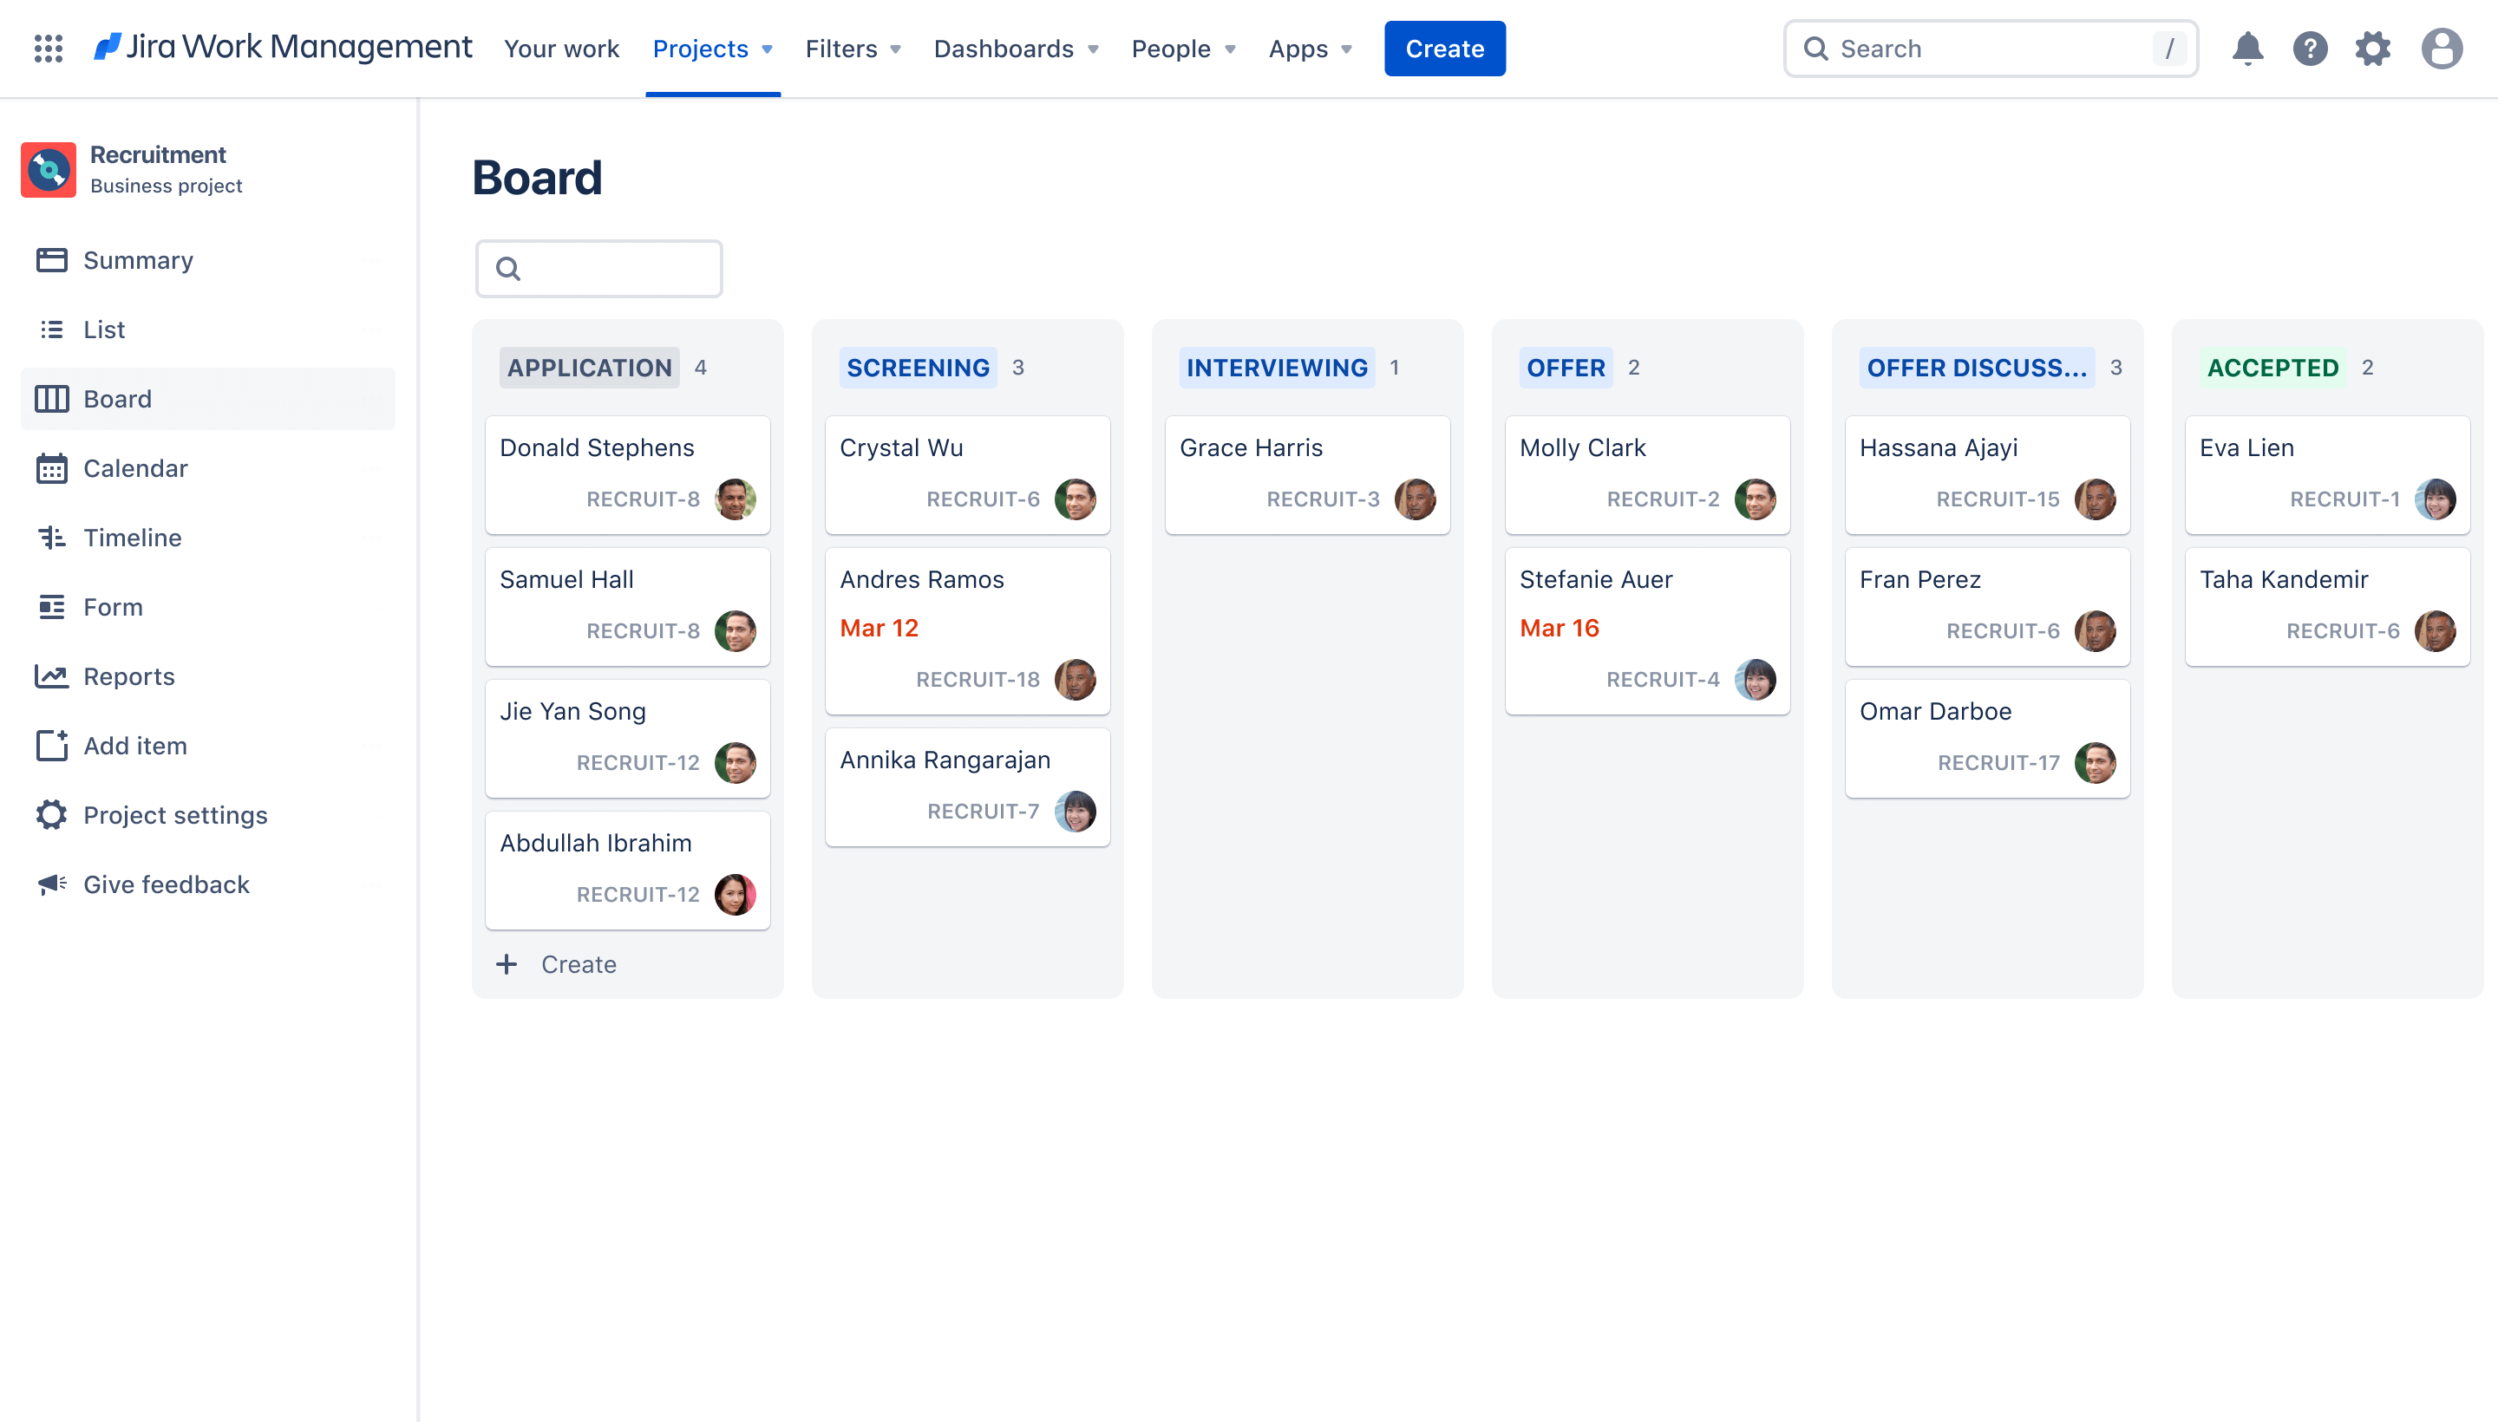Click the Give feedback link
Image resolution: width=2498 pixels, height=1422 pixels.
pyautogui.click(x=167, y=884)
